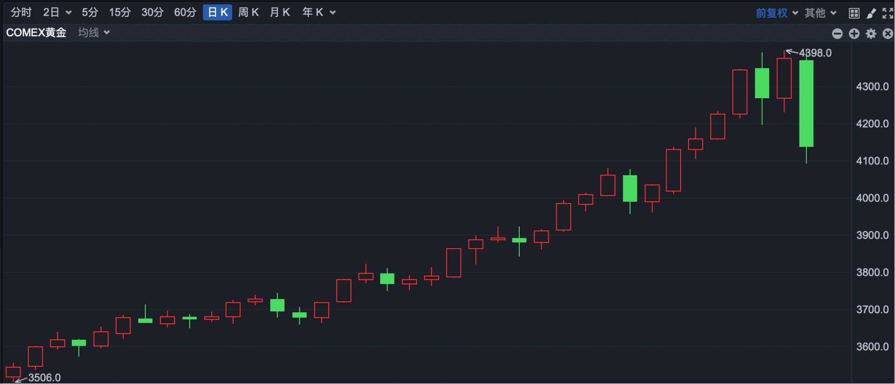
Task: Zoom out chart with minus icon
Action: pos(837,34)
